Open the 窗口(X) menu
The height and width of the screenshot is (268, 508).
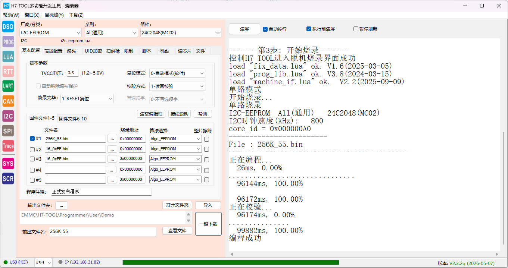tap(32, 15)
